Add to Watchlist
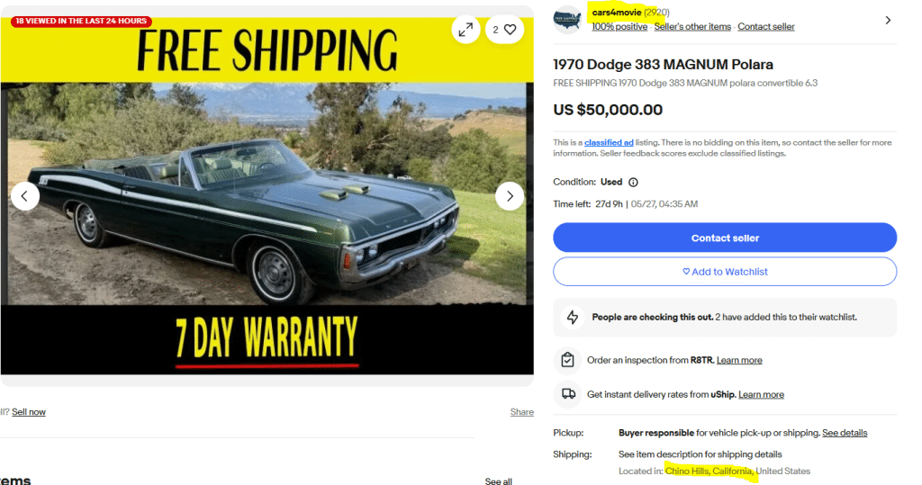922x485 pixels. point(725,272)
